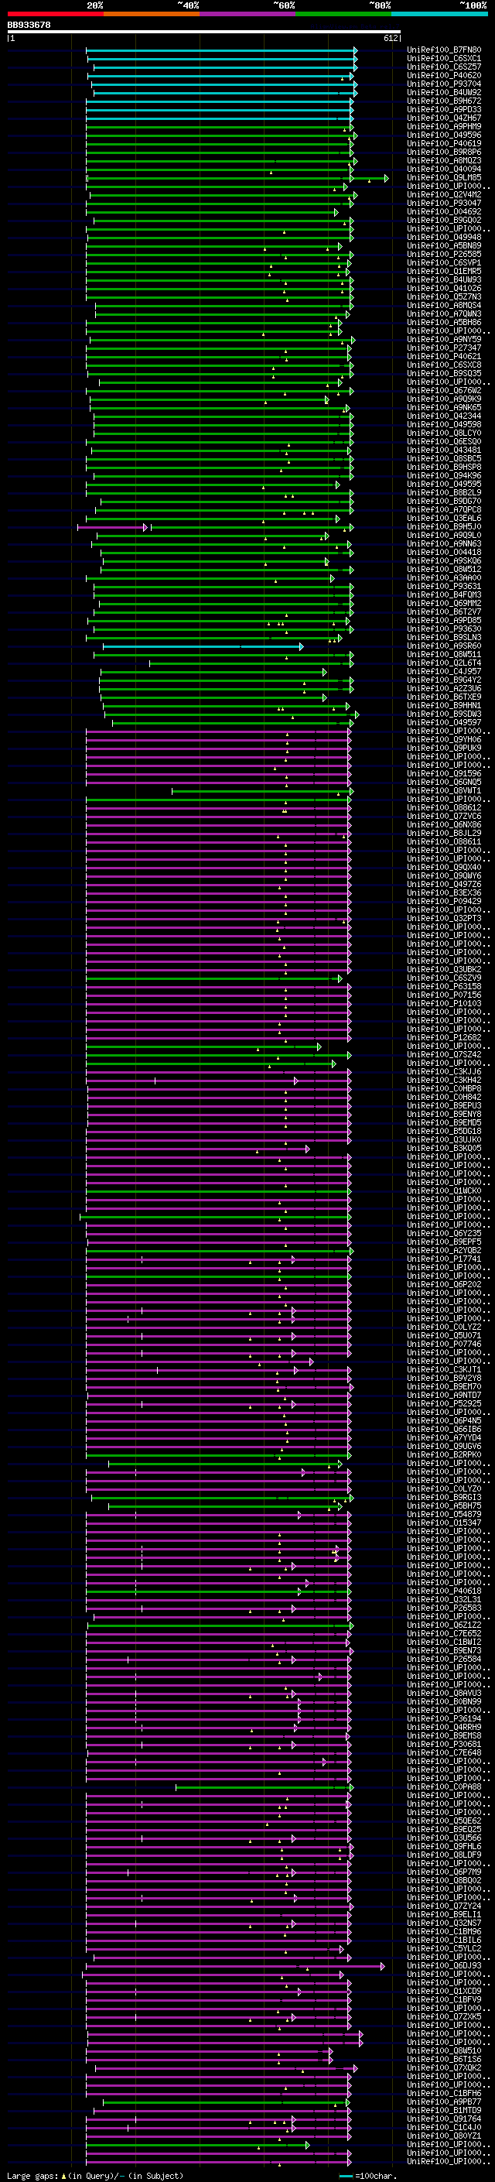This screenshot has height=2182, width=495.
Task: Select hit label UniRef100_Q43481
Action: (444, 450)
